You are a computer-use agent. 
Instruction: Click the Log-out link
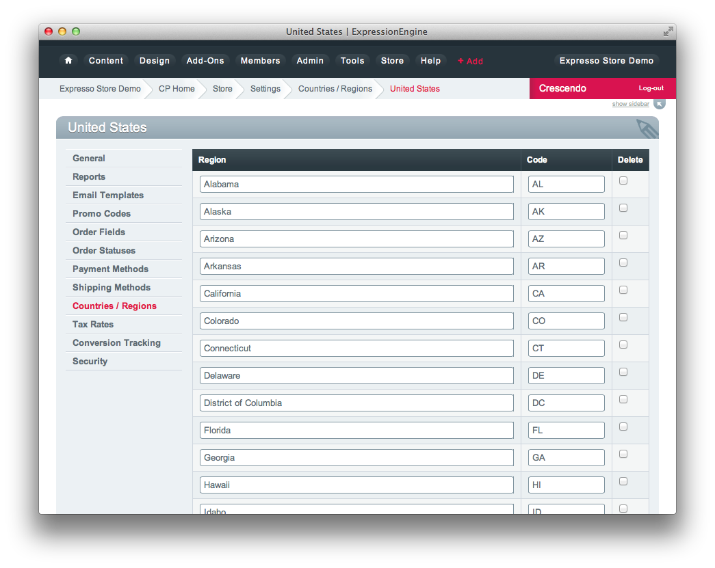tap(651, 88)
